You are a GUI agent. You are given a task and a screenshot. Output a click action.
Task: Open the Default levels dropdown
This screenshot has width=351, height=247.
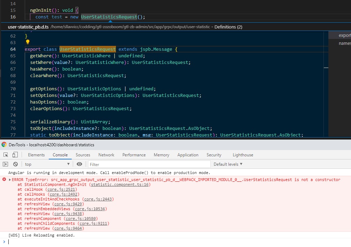pyautogui.click(x=228, y=164)
